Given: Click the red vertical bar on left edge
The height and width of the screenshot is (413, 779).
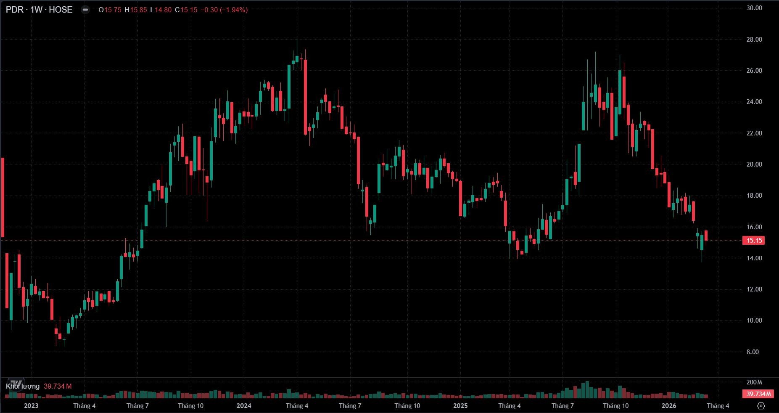Looking at the screenshot, I should point(3,198).
